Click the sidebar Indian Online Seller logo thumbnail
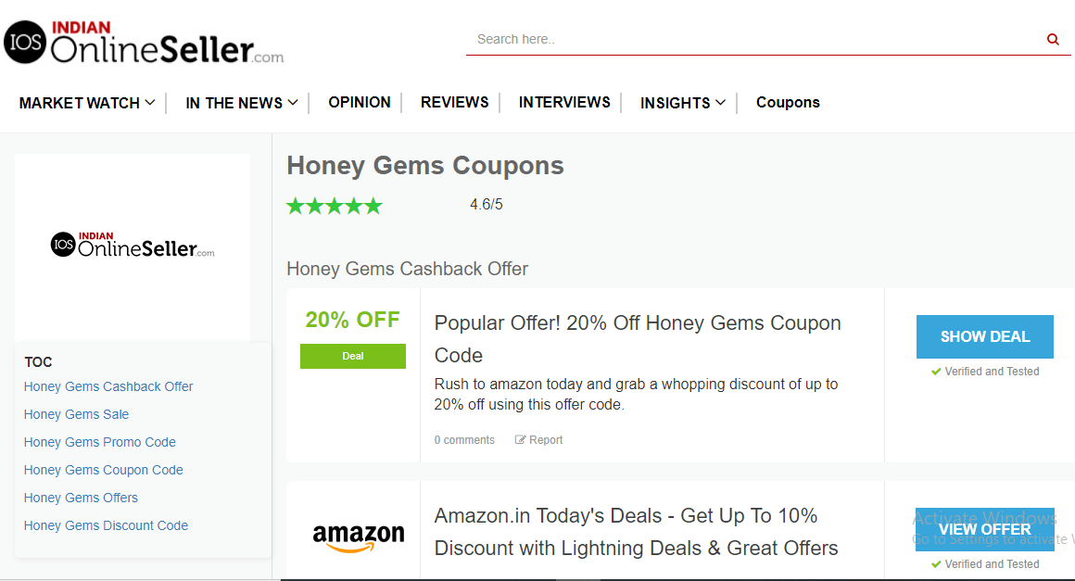This screenshot has width=1075, height=581. [133, 246]
